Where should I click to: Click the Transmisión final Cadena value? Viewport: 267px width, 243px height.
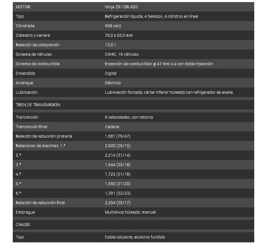[x=112, y=127]
